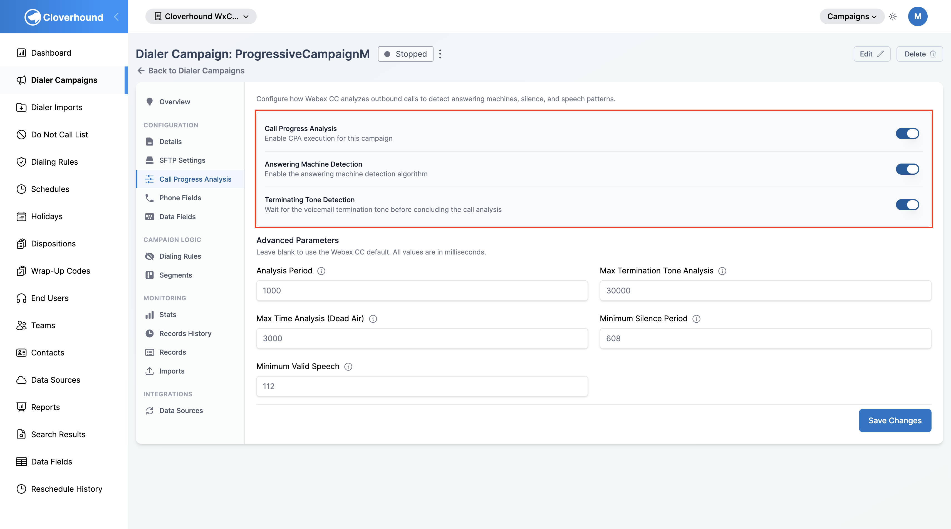Open the campaign Data Fields tab
This screenshot has width=951, height=529.
[190, 217]
